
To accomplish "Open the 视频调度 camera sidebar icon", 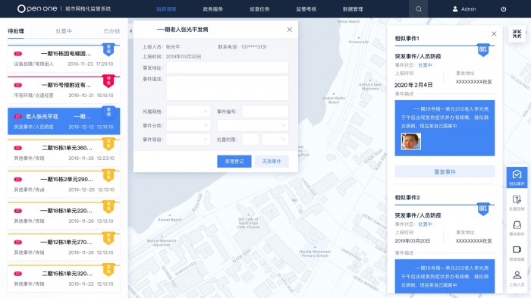I will 517,253.
